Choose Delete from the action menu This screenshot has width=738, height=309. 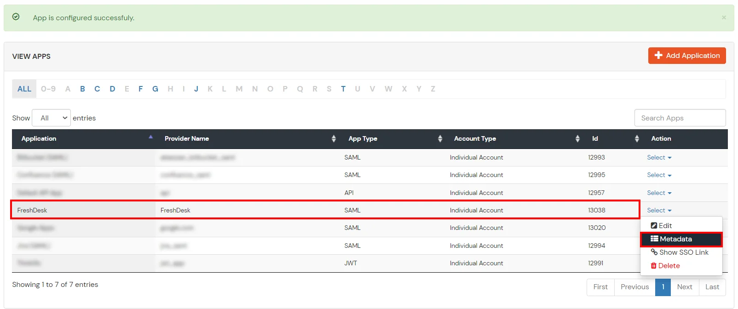coord(681,266)
